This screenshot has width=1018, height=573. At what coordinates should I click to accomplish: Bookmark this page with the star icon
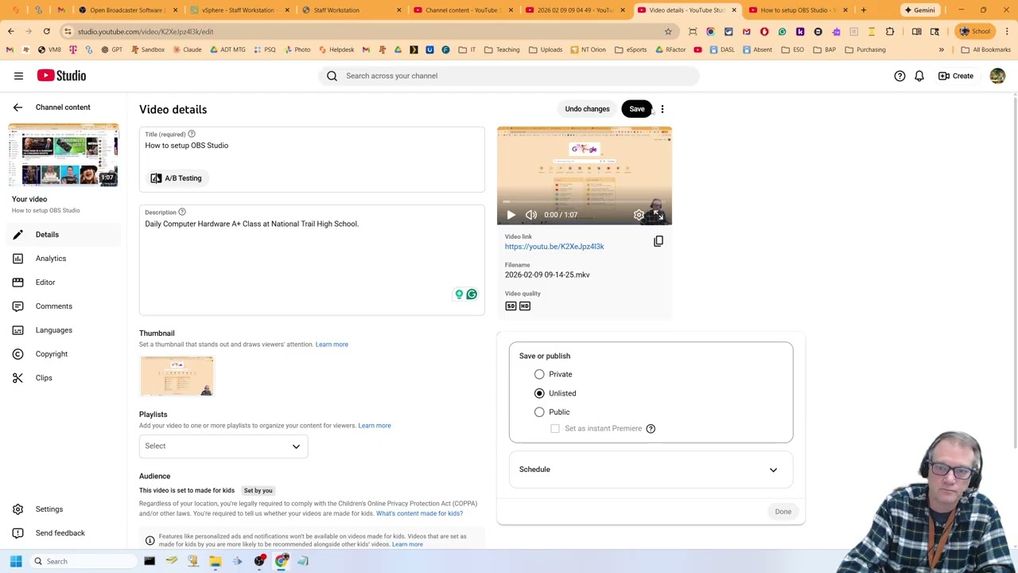click(668, 32)
